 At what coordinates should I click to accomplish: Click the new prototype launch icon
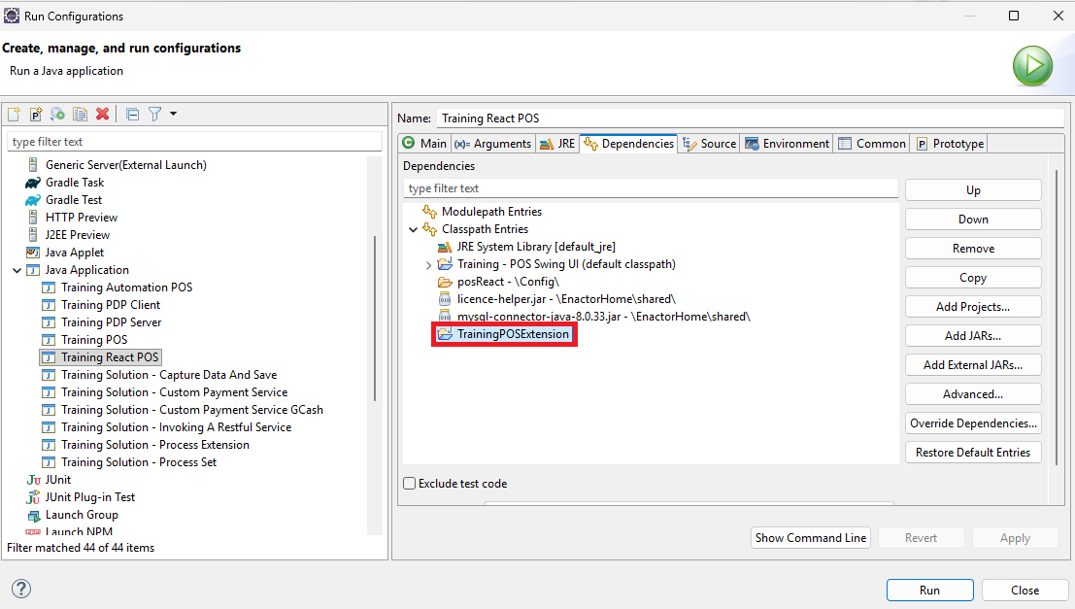point(35,114)
